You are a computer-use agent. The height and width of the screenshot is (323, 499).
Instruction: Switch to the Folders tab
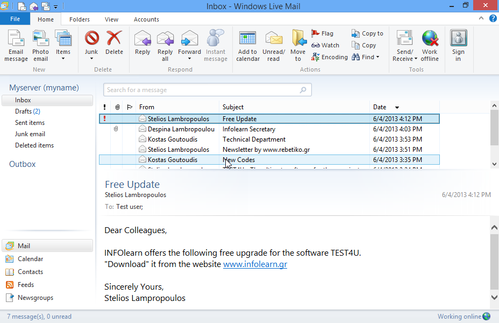tap(80, 19)
